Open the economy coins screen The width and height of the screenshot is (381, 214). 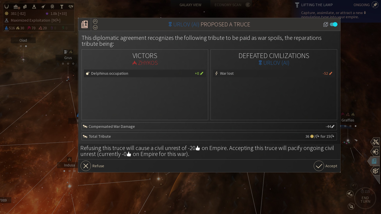coord(25,6)
